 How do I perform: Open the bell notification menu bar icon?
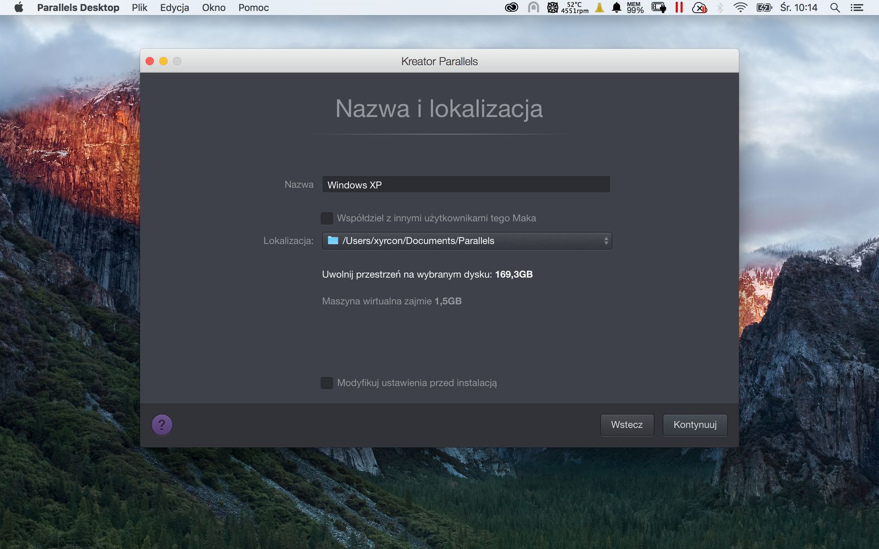click(617, 7)
